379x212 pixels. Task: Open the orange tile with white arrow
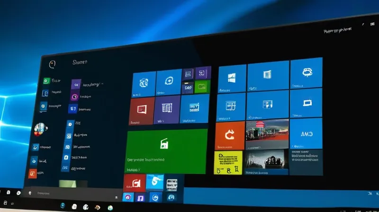tap(230, 136)
